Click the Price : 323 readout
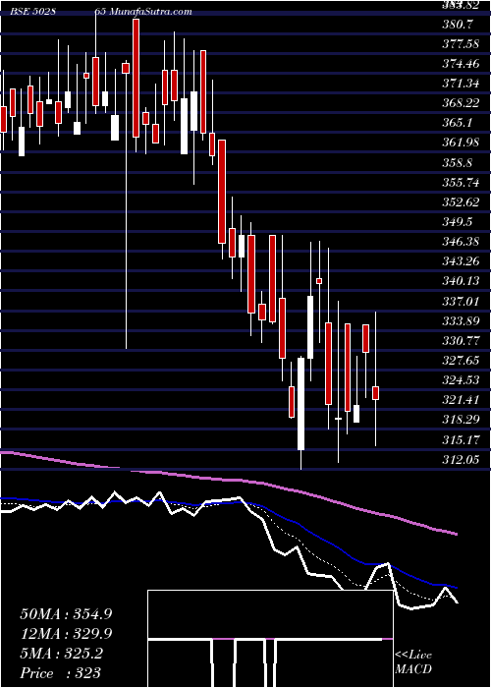 coord(61,673)
